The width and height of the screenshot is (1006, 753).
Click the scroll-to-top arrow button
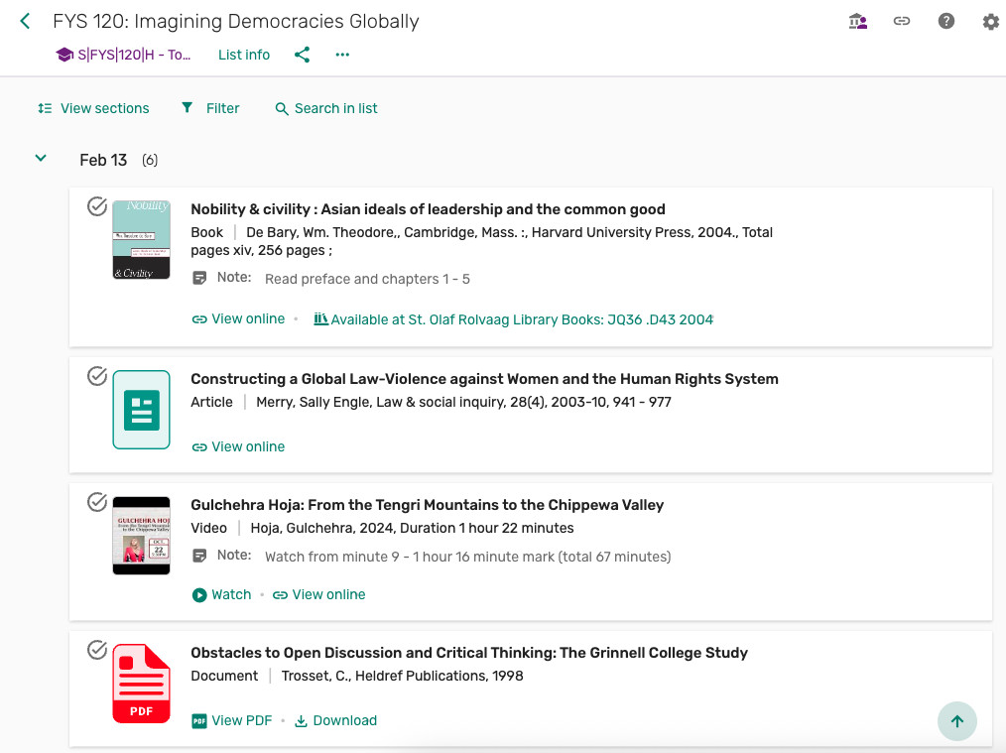956,721
